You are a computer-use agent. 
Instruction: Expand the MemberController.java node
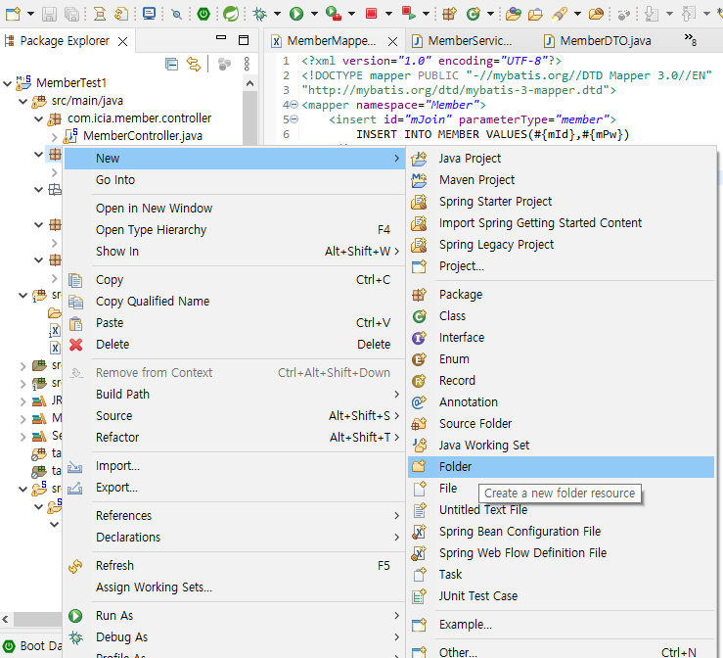coord(55,136)
